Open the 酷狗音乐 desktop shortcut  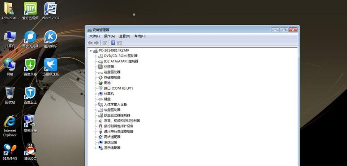(50, 39)
